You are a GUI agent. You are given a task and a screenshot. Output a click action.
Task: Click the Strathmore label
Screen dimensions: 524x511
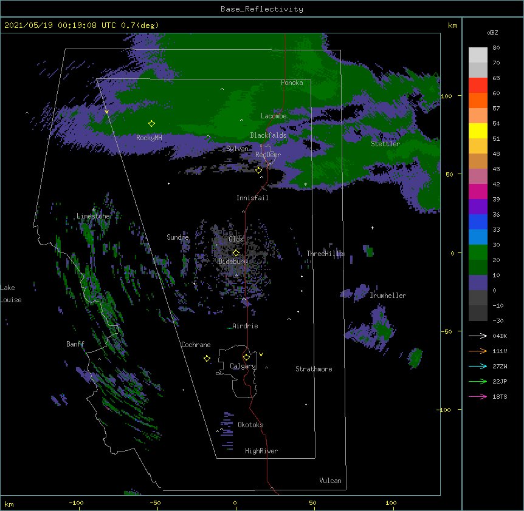click(x=314, y=369)
